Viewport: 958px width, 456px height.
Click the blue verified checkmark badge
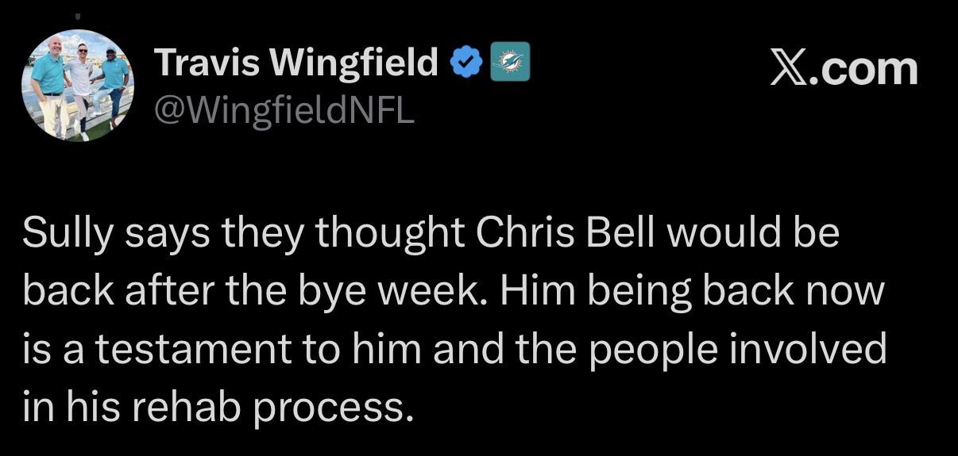click(466, 63)
